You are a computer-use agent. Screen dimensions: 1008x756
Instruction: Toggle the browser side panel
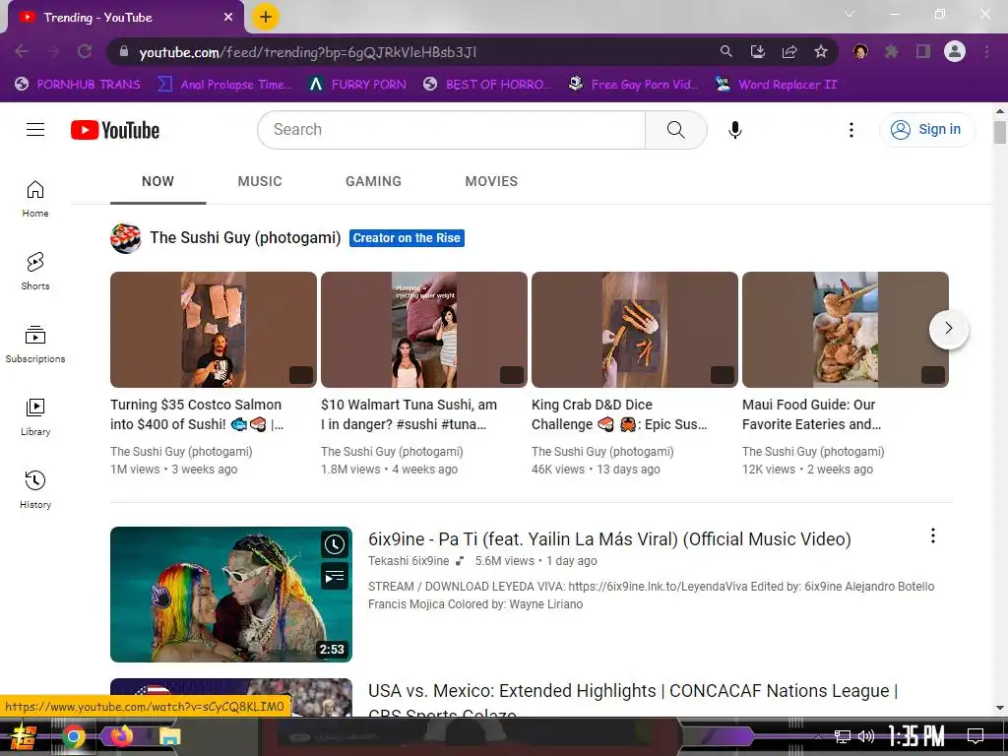(923, 51)
